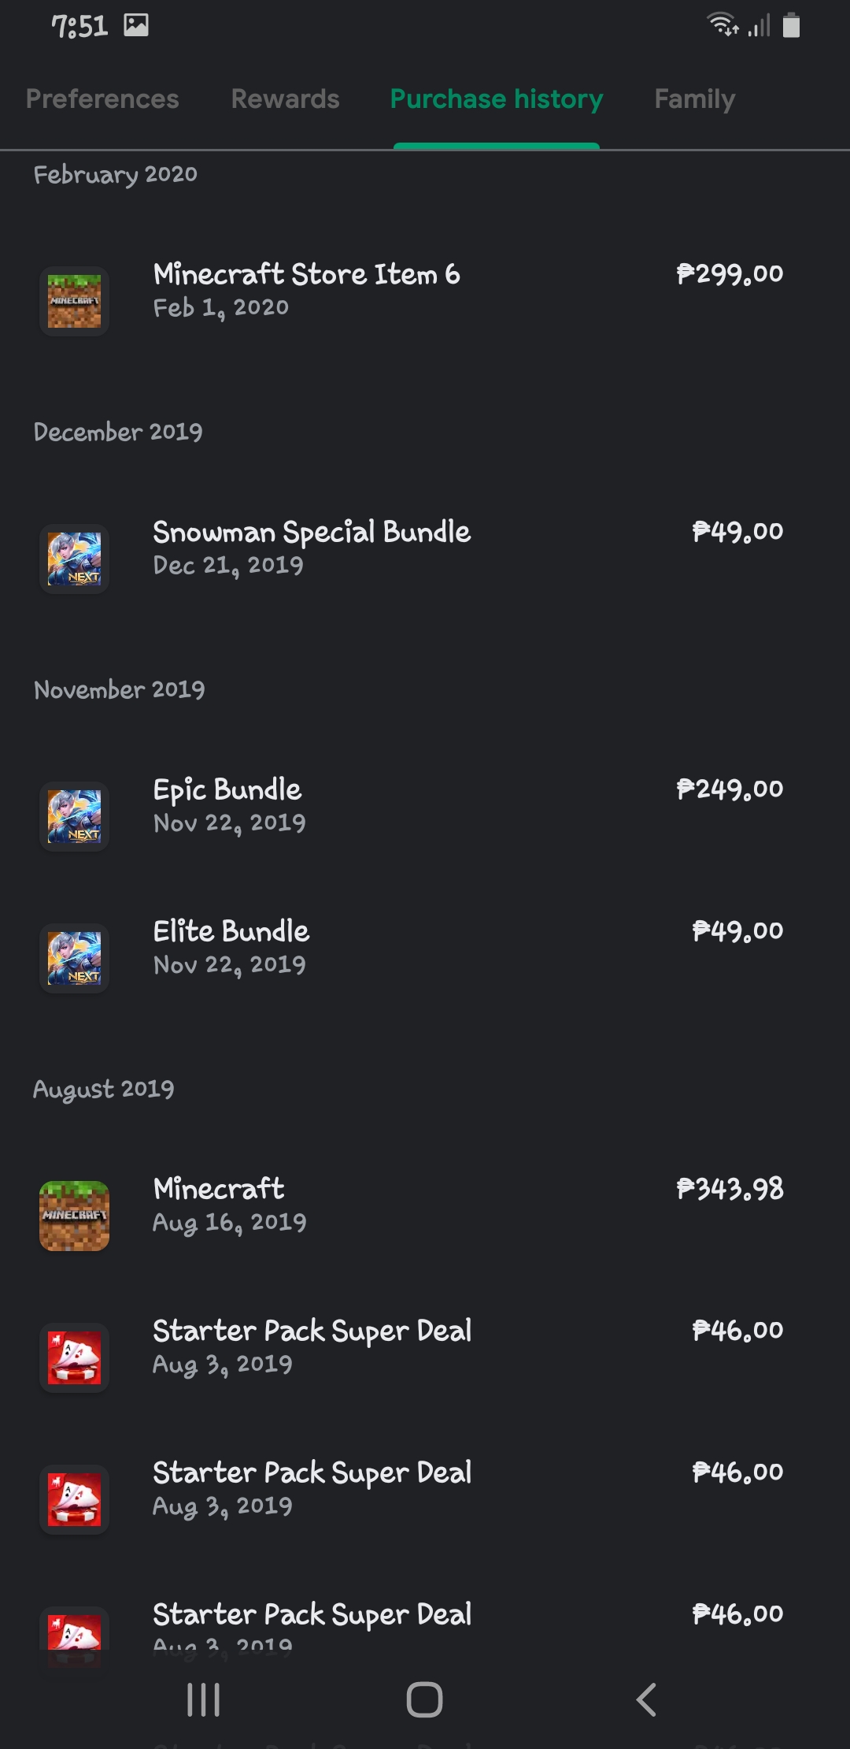Open the Family tab
This screenshot has width=850, height=1749.
[x=694, y=99]
